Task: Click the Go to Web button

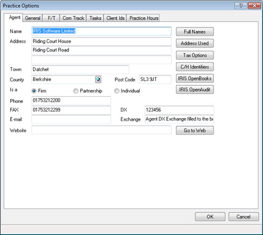Action: pyautogui.click(x=195, y=130)
